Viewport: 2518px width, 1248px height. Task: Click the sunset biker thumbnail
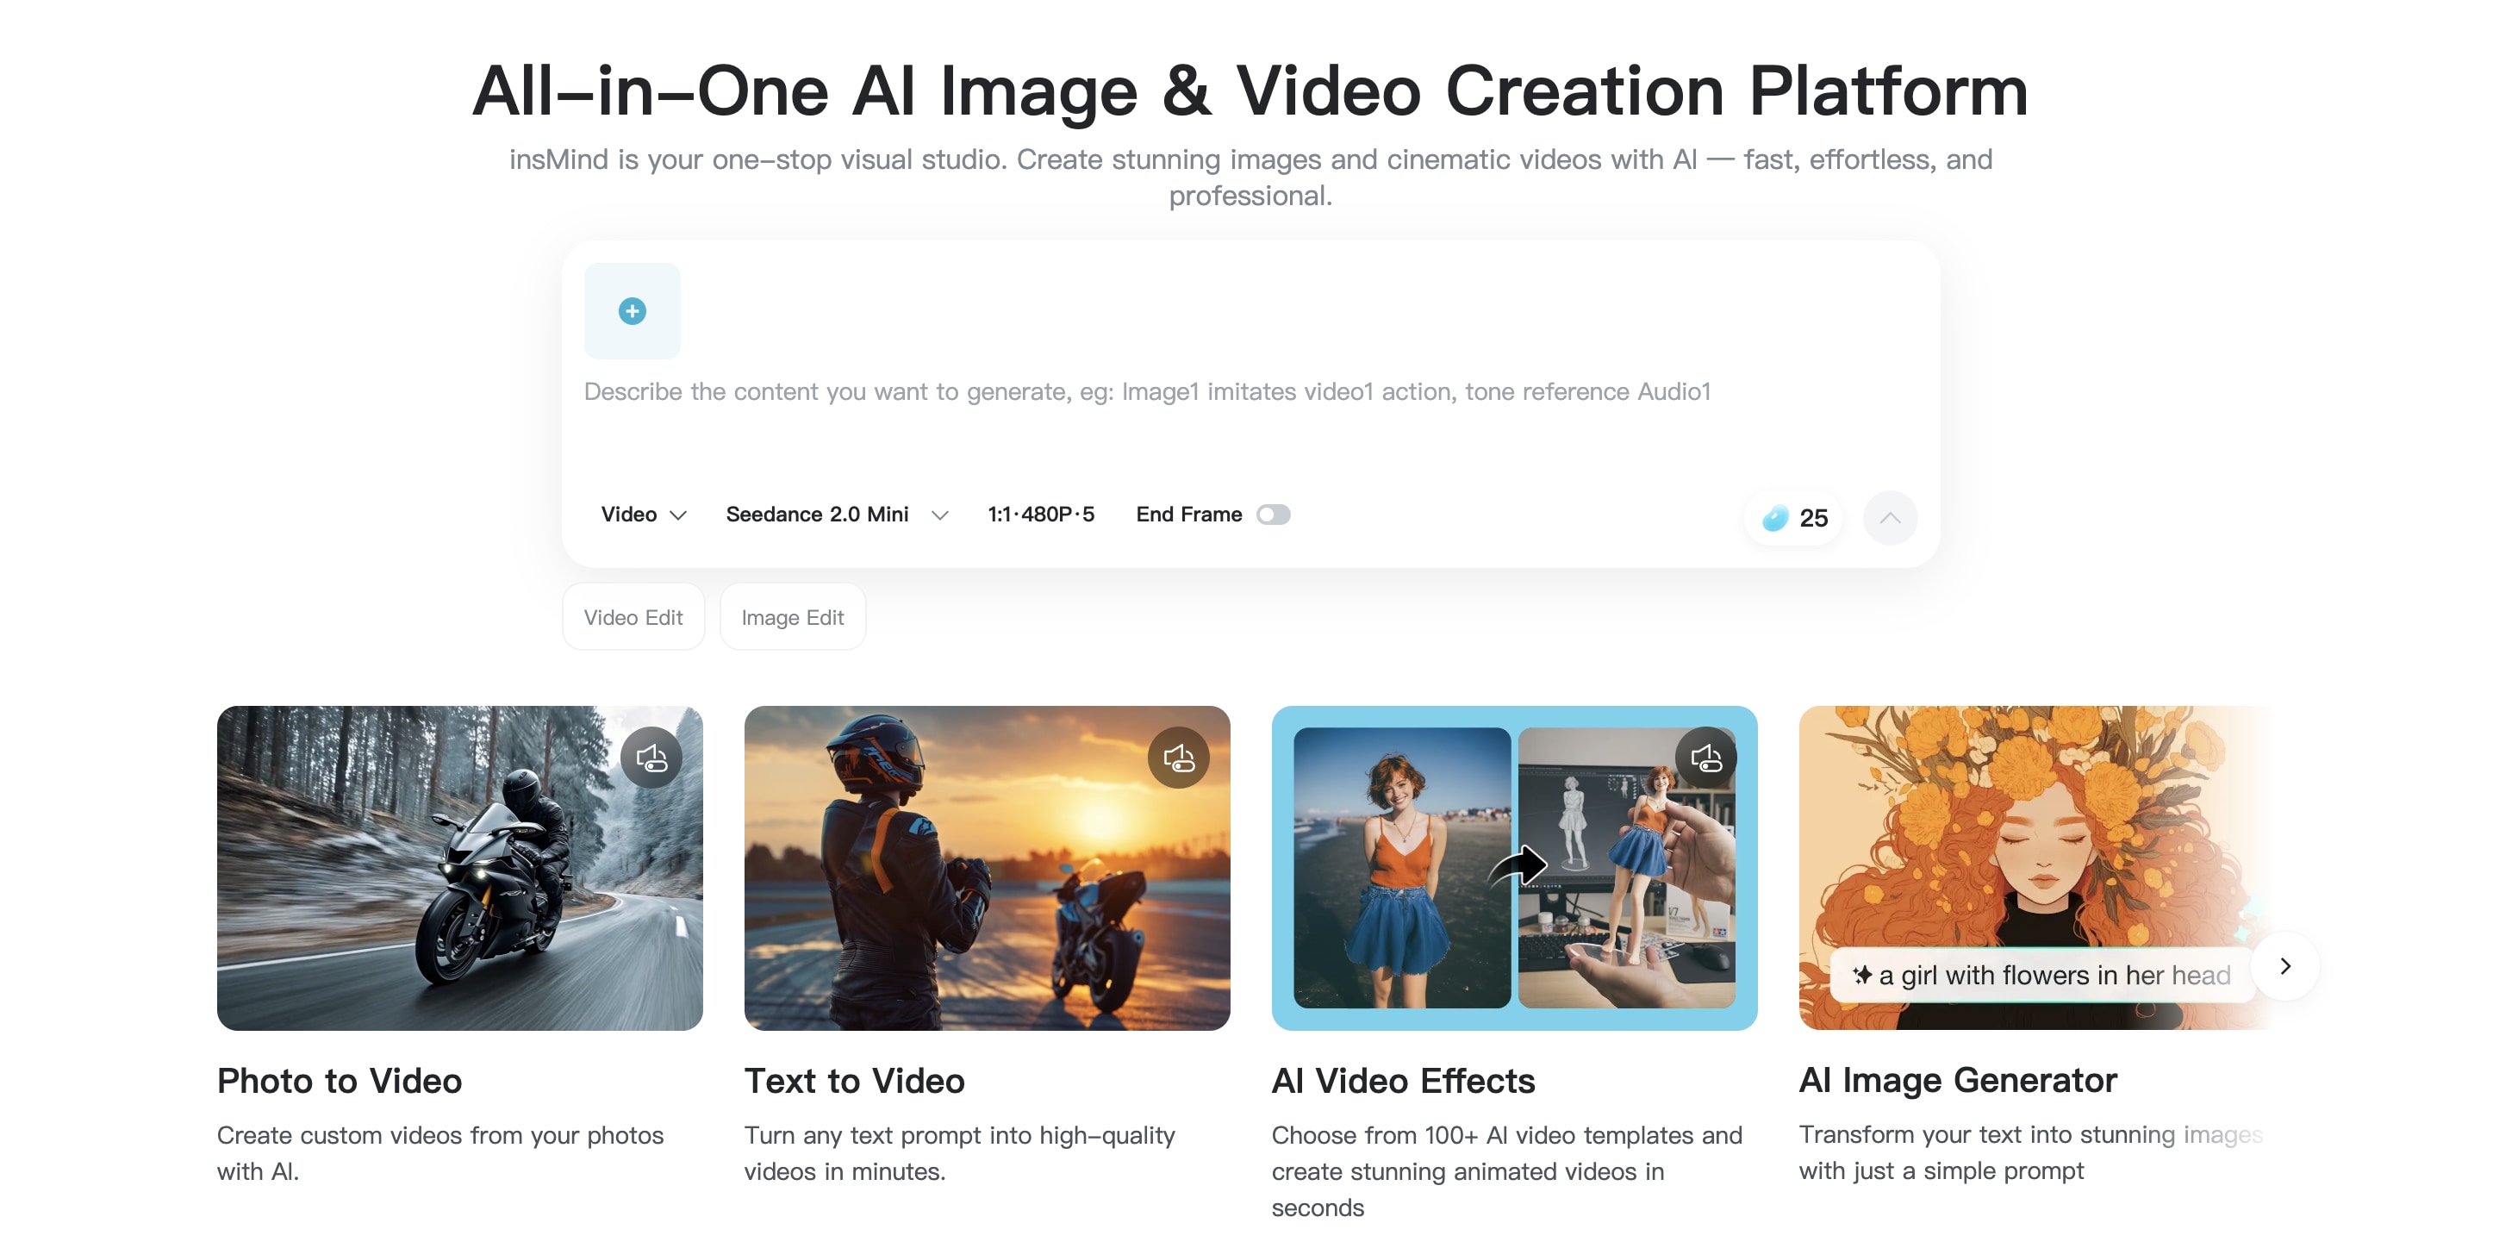point(988,868)
